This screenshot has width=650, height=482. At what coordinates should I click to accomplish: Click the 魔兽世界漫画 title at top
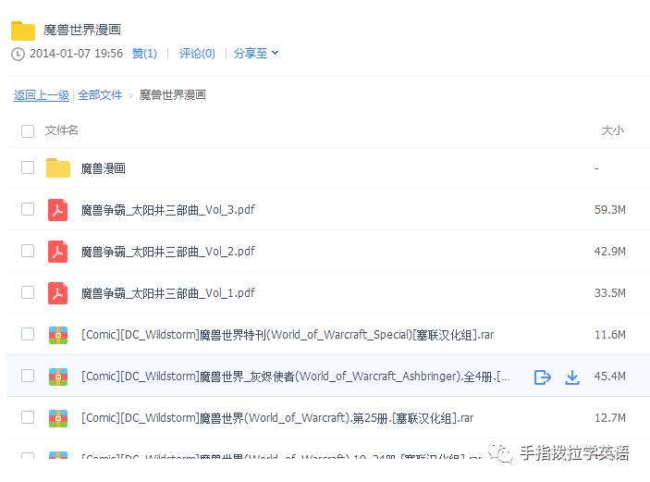tap(82, 30)
